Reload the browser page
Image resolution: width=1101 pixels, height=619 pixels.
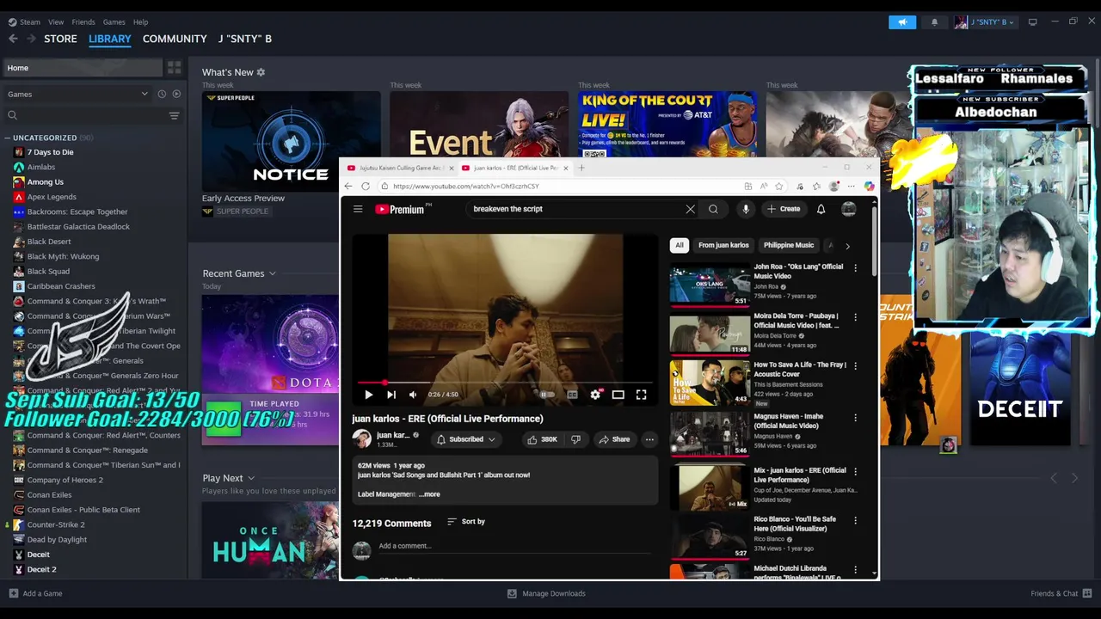coord(366,187)
